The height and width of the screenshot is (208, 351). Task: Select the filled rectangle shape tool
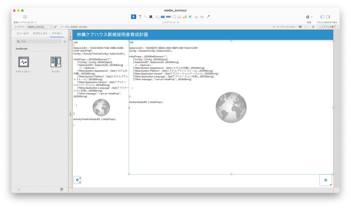151,17
